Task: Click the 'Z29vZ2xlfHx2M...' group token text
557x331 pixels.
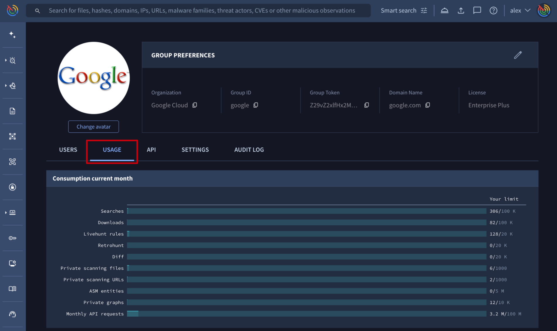Action: (x=334, y=105)
